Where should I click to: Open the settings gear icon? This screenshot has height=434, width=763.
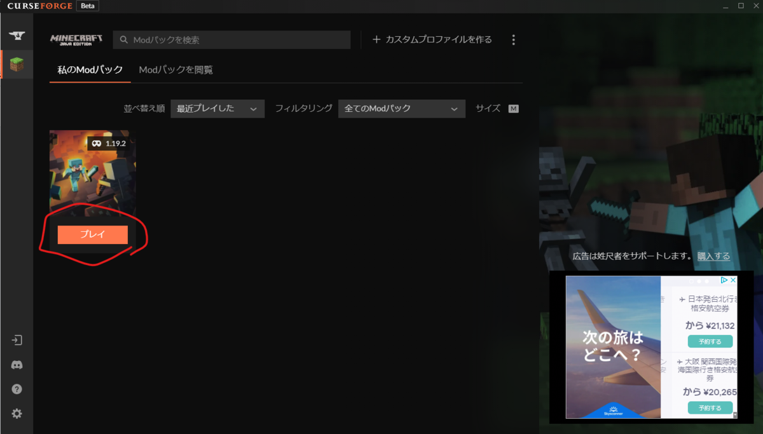coord(17,414)
